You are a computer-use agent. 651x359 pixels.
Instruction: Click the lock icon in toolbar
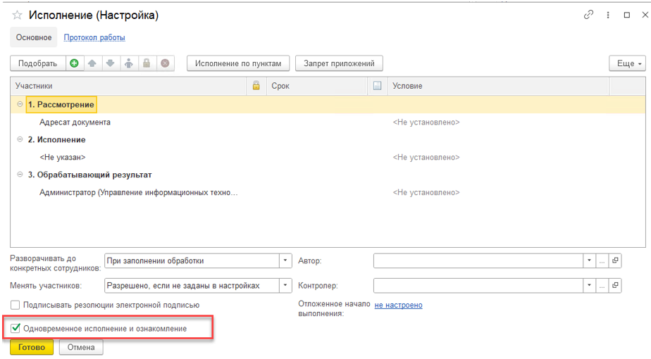pos(147,63)
